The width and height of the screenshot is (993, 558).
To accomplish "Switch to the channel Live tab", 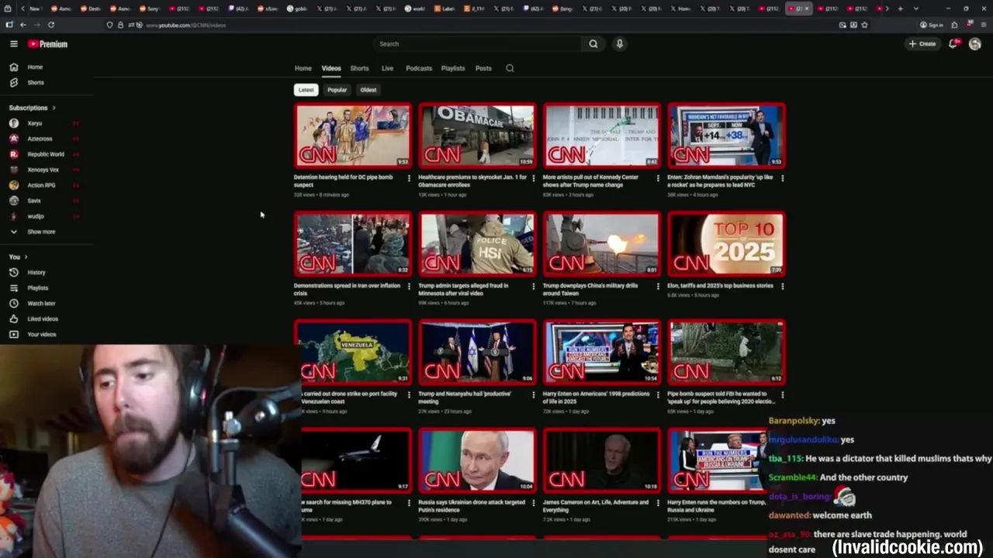I will point(387,68).
